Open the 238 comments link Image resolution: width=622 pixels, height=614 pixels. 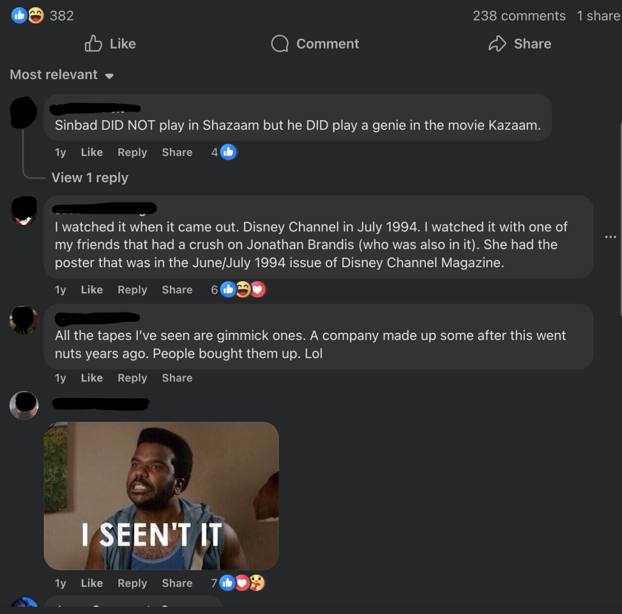click(519, 16)
